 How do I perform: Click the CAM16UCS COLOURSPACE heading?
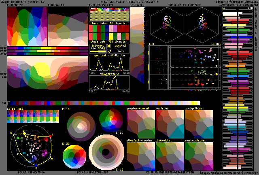(184, 5)
